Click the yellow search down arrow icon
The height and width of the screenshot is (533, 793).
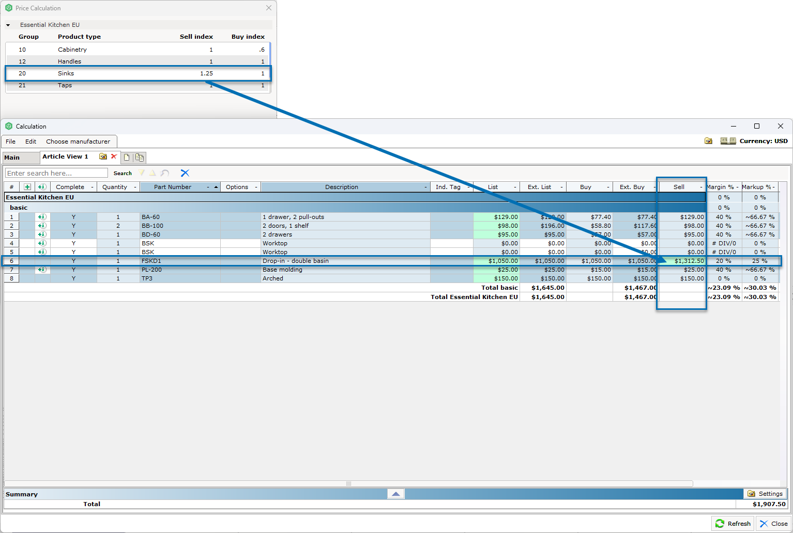(x=141, y=173)
